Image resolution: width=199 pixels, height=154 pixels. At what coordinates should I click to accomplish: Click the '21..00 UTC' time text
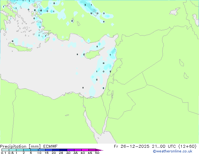tap(164, 146)
